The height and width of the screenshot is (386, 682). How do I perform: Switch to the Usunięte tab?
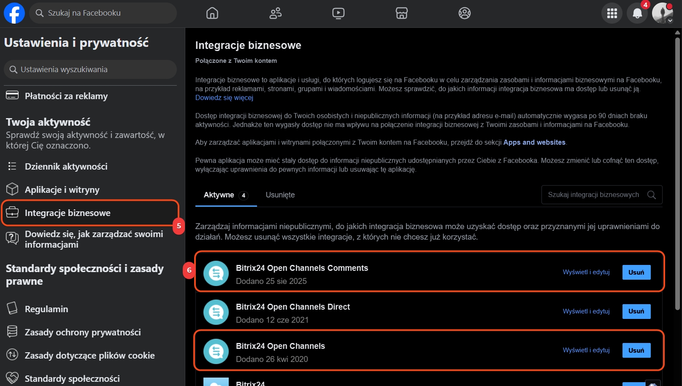pyautogui.click(x=280, y=195)
